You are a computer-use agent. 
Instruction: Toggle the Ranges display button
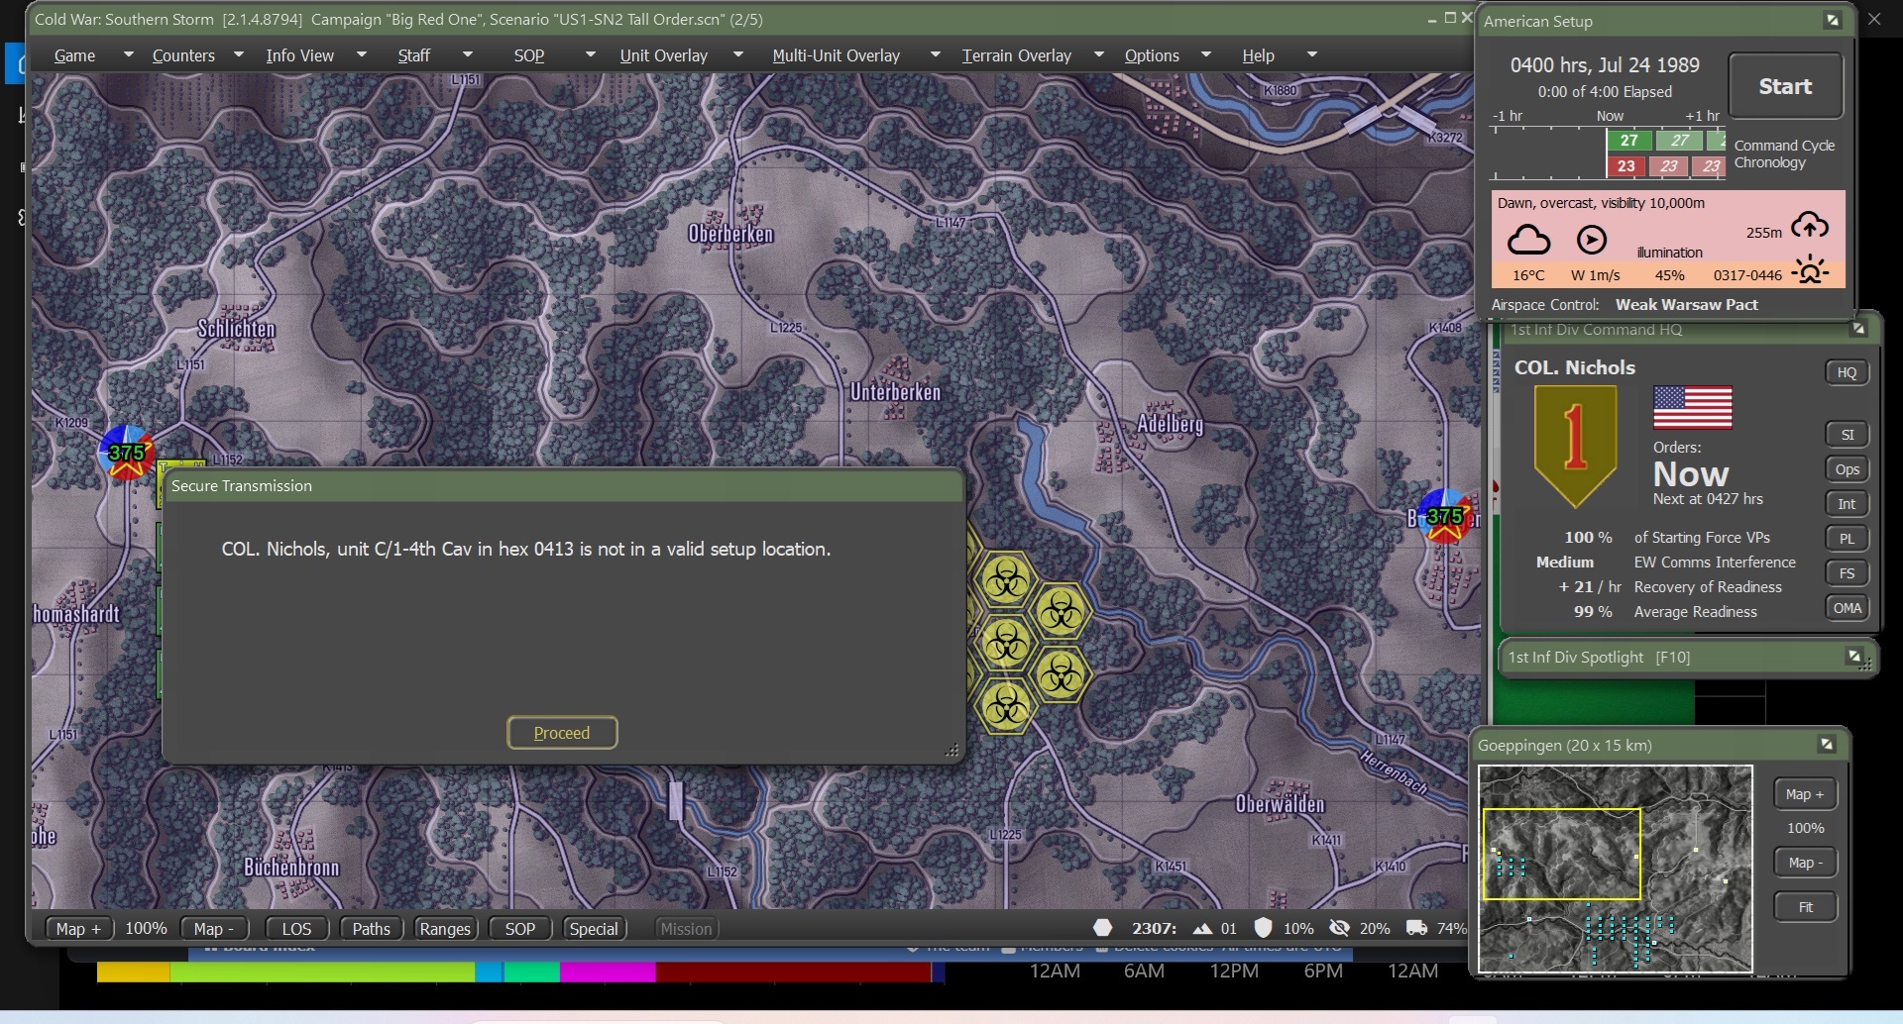pyautogui.click(x=445, y=929)
